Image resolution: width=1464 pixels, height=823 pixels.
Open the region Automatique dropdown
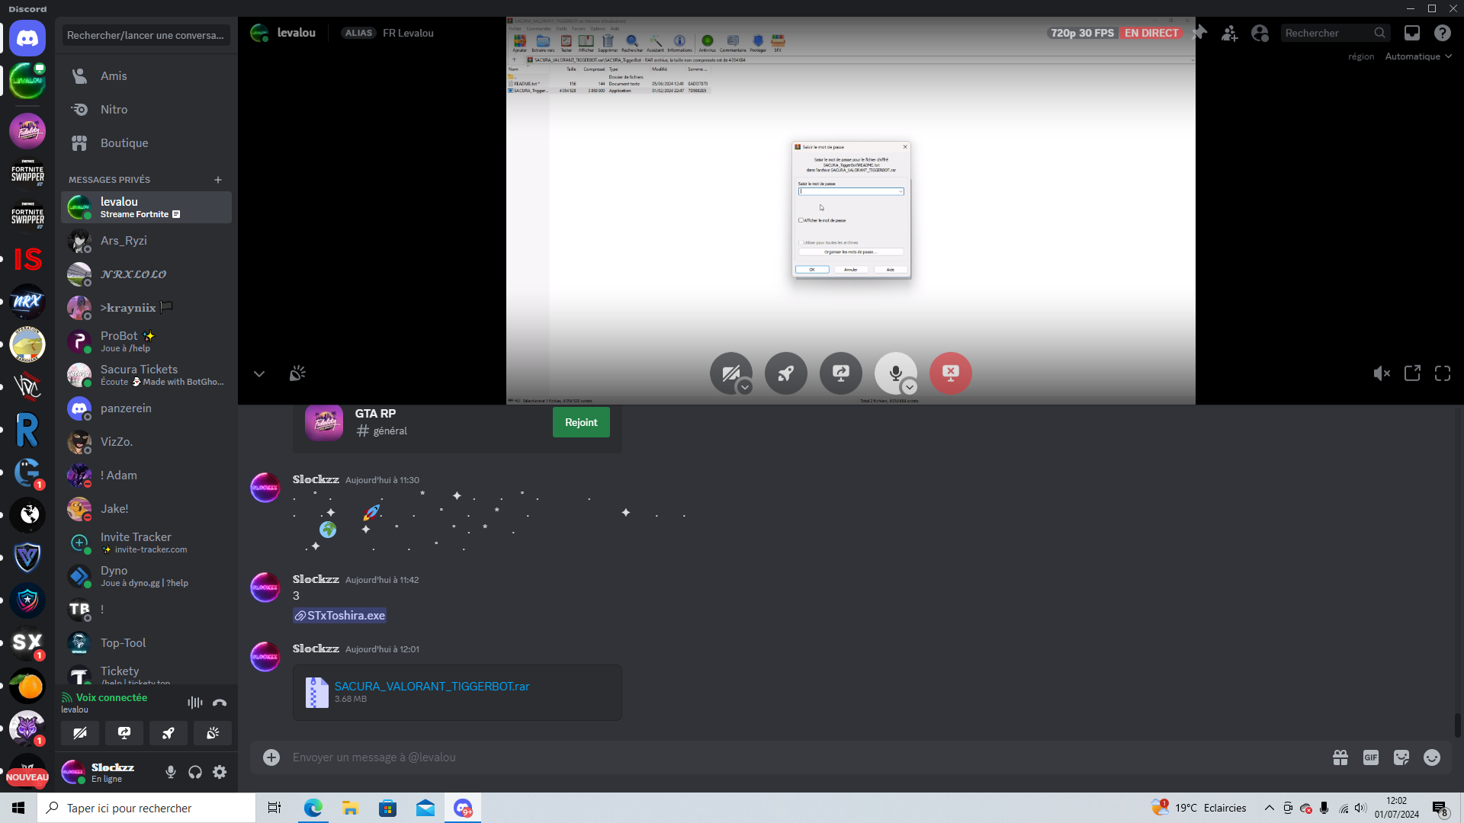coord(1418,56)
